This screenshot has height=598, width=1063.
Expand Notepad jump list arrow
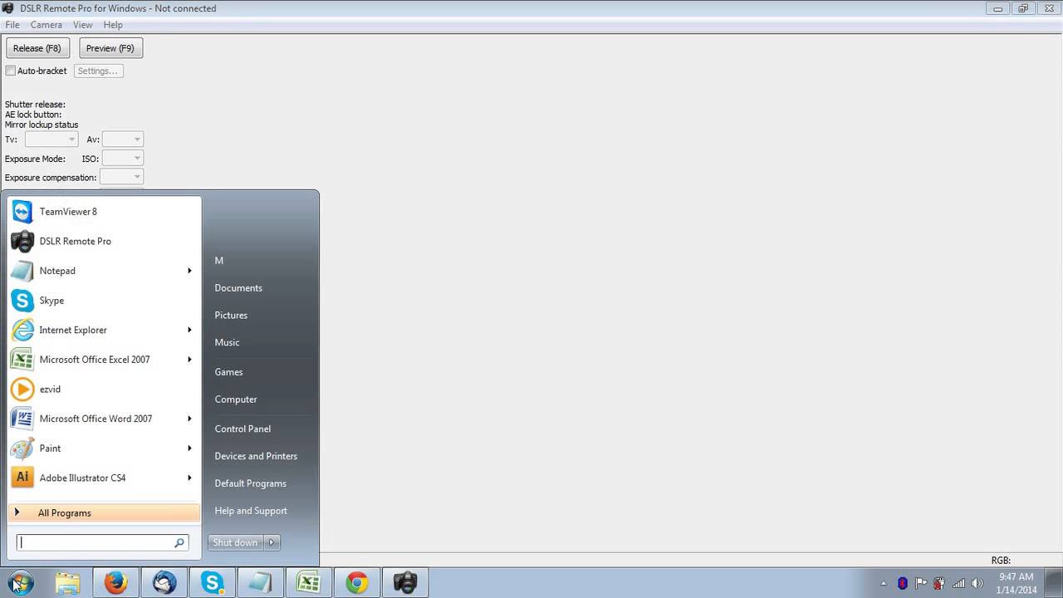pos(189,271)
